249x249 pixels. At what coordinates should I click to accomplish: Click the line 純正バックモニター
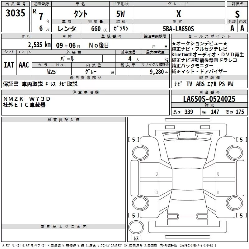coord(192,66)
